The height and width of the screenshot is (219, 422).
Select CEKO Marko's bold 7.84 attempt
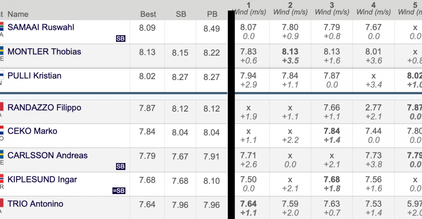[x=332, y=131]
